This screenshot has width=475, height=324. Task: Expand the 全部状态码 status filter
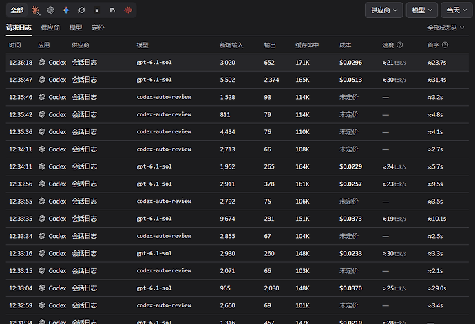pyautogui.click(x=445, y=28)
